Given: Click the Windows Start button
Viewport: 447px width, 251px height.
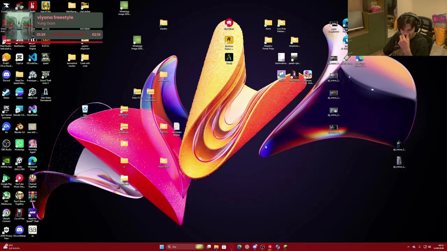Looking at the screenshot, I should pos(162,247).
